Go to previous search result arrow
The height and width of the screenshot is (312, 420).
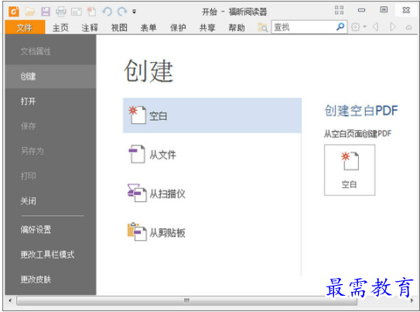(376, 27)
